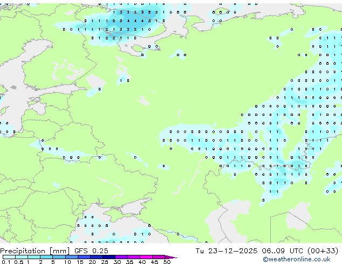Click the above-50 mm arrow tip of legend

171,258
